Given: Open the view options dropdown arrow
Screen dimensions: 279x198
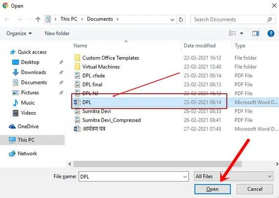Looking at the screenshot, I should pyautogui.click(x=242, y=33).
